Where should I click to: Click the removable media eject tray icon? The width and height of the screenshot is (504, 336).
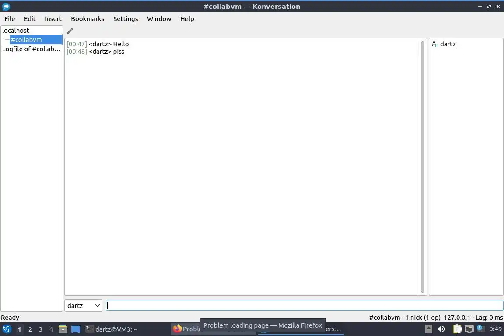428,329
